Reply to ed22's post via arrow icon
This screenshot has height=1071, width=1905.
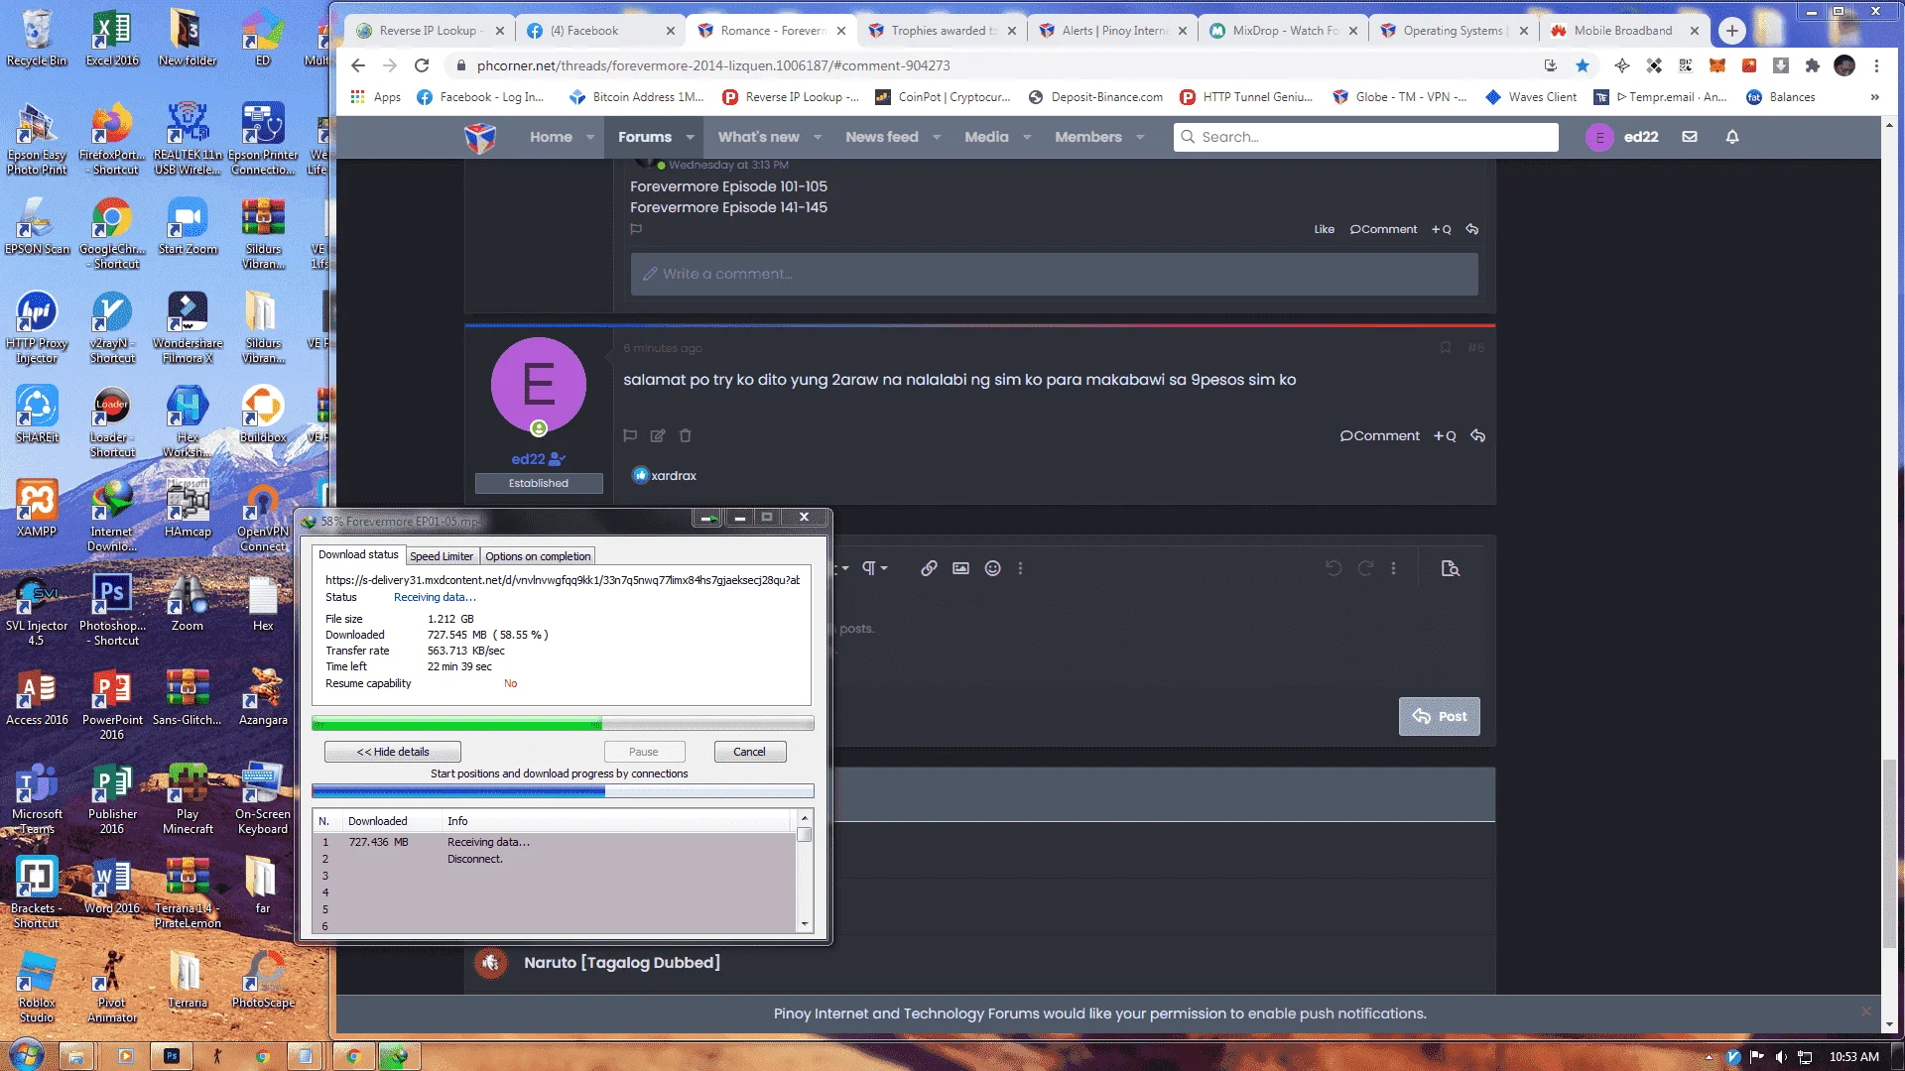click(x=1477, y=435)
